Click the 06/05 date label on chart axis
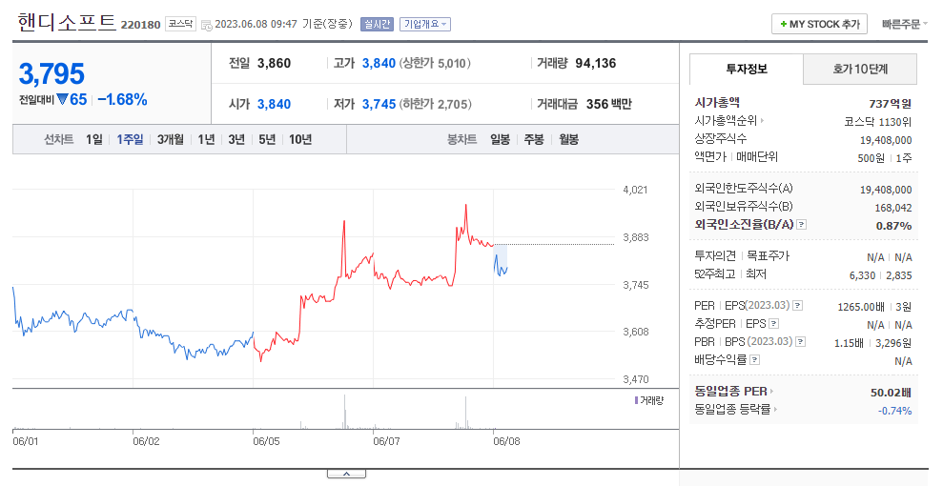The height and width of the screenshot is (486, 943). click(266, 441)
